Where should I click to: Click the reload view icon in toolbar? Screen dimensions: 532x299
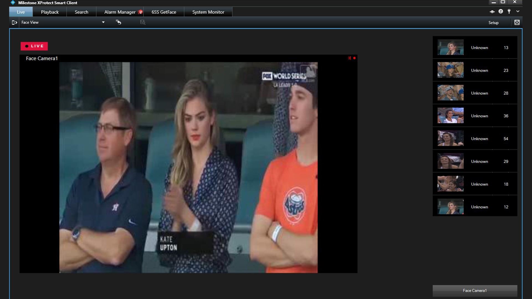tap(118, 22)
